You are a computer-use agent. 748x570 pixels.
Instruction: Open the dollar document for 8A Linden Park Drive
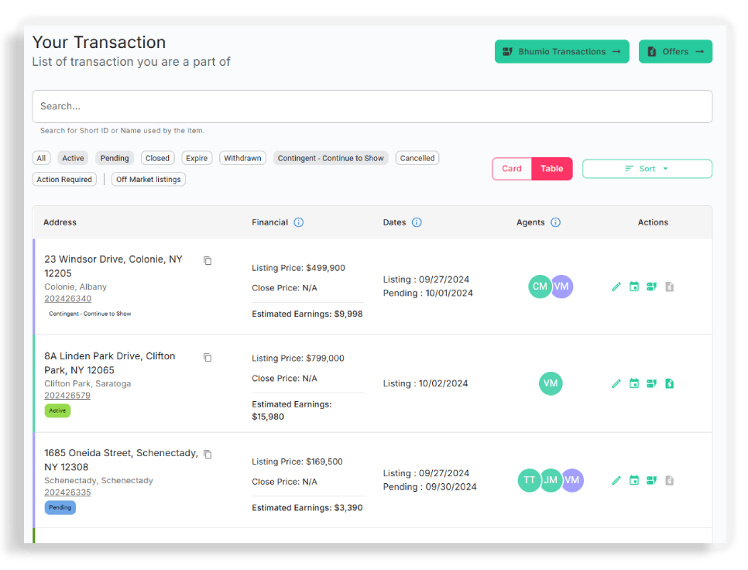pos(669,383)
